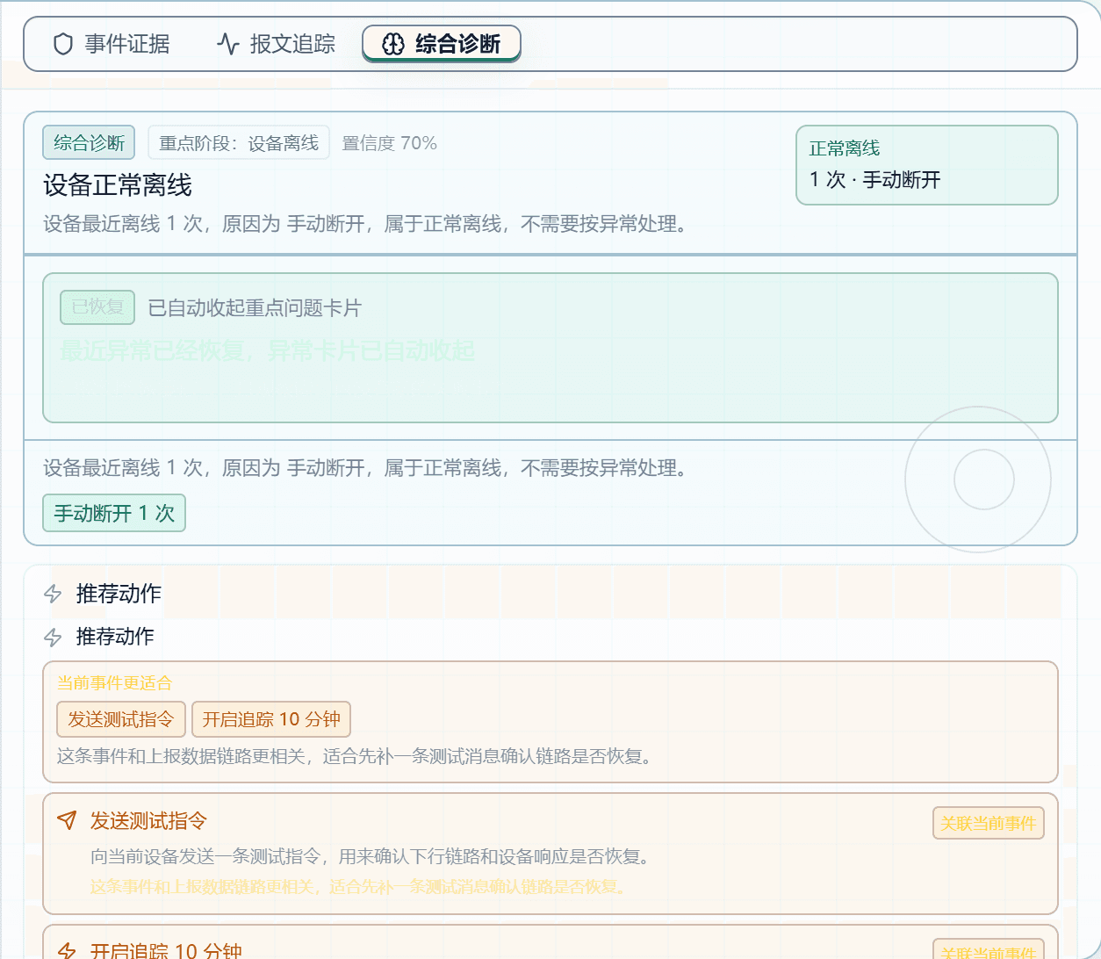
Task: Click the brain icon in 综合诊断 tab
Action: (393, 44)
